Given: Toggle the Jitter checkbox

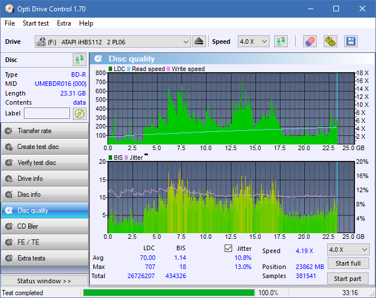Looking at the screenshot, I should (x=229, y=249).
